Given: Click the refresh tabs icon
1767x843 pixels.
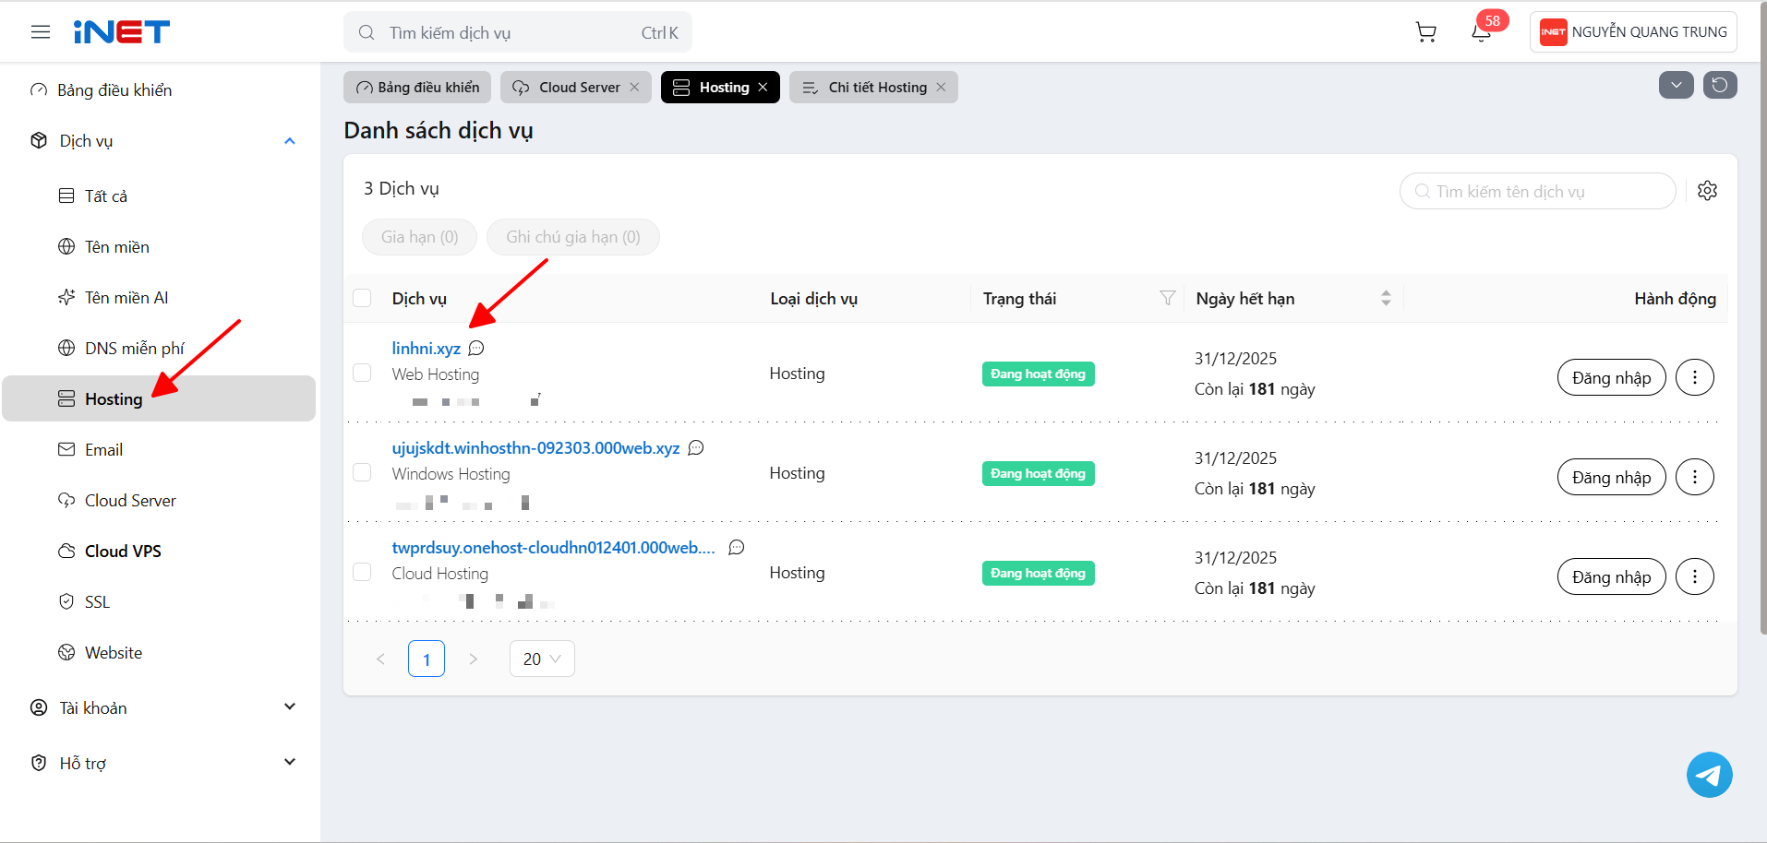Looking at the screenshot, I should coord(1720,85).
